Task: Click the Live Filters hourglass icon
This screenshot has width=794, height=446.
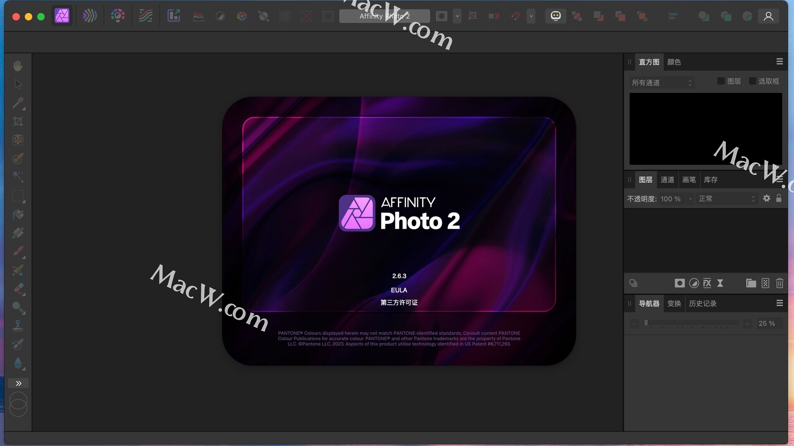Action: [x=720, y=283]
